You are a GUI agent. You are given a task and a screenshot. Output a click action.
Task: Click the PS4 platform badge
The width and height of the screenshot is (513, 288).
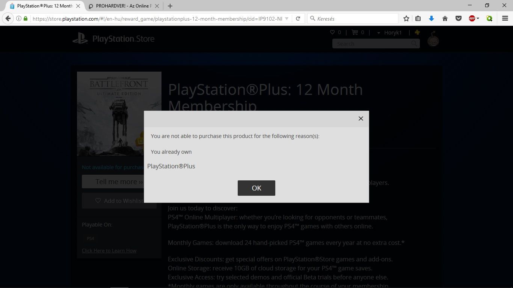(91, 238)
